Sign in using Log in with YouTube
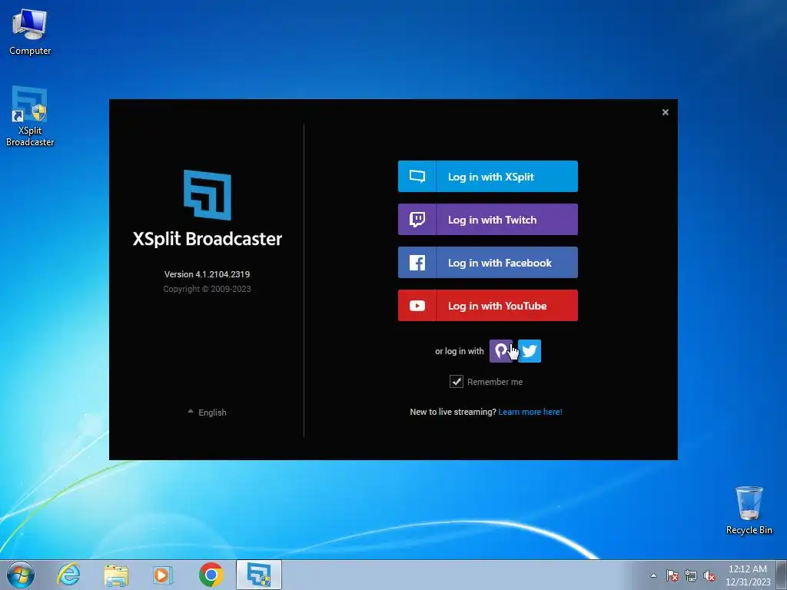 [x=487, y=306]
